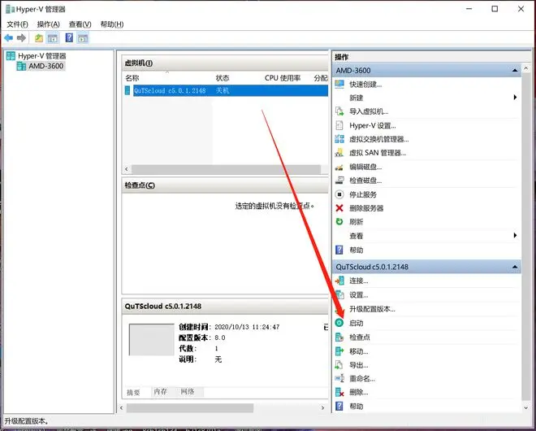This screenshot has width=536, height=431.
Task: Click 重命名 action icon
Action: 339,379
